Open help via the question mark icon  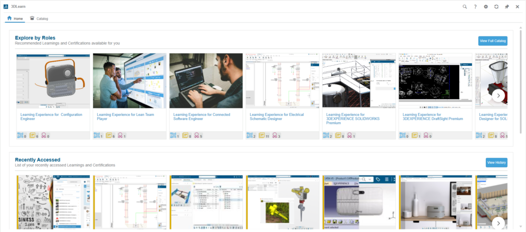coord(475,7)
